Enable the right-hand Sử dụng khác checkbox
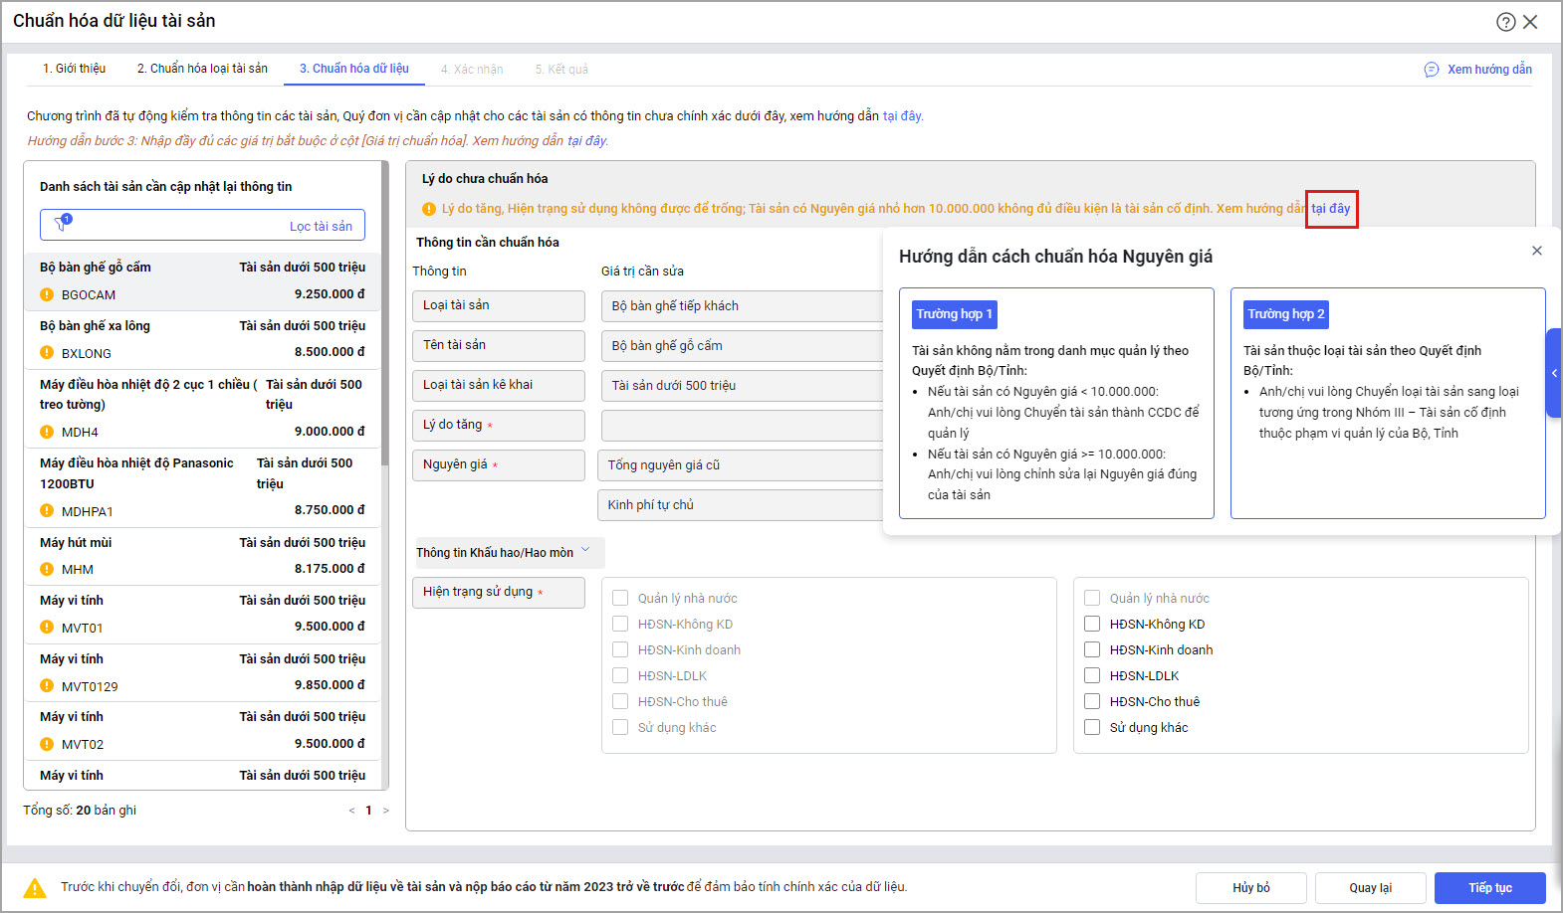Screen dimensions: 1563x913 [x=1092, y=727]
